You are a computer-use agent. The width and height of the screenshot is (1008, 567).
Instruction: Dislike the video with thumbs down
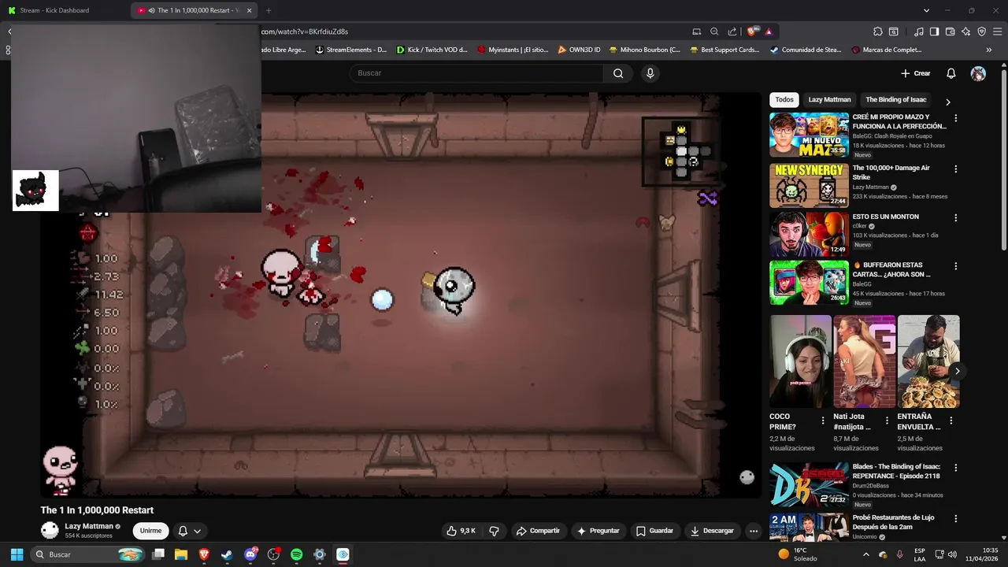pos(494,531)
